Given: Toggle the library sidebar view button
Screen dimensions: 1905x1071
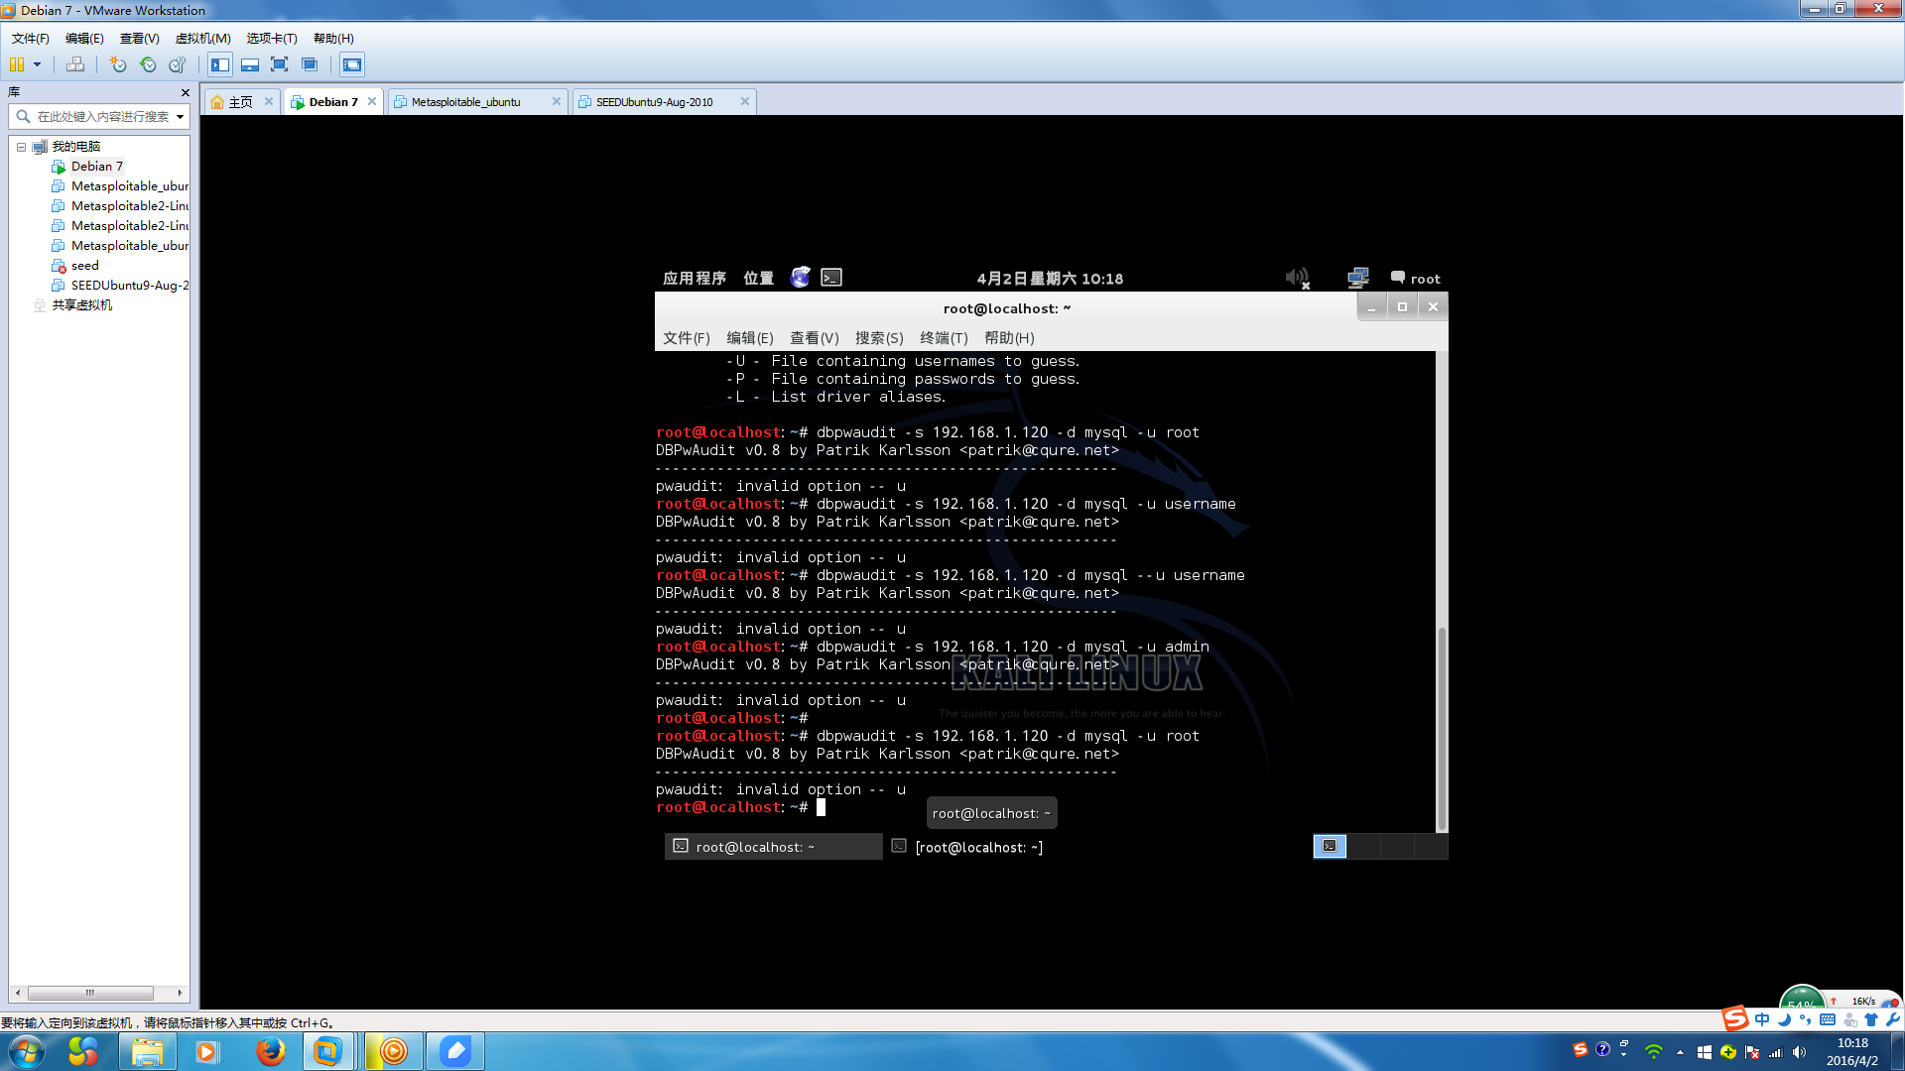Looking at the screenshot, I should [x=220, y=64].
